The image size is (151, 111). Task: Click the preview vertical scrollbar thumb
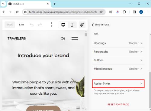coord(86,35)
